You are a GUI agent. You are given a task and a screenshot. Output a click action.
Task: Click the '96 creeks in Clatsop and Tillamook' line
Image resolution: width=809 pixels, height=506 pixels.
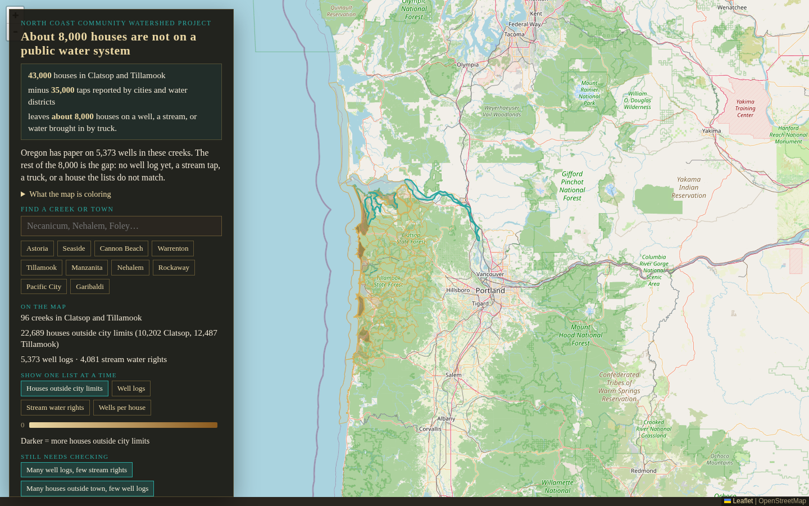(81, 318)
